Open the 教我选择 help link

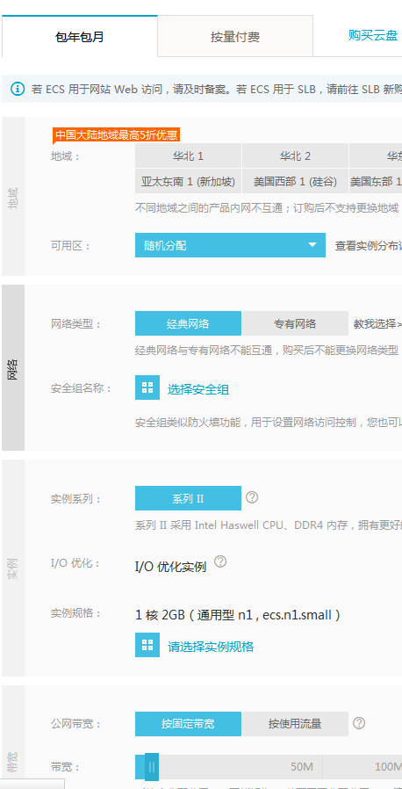(377, 324)
